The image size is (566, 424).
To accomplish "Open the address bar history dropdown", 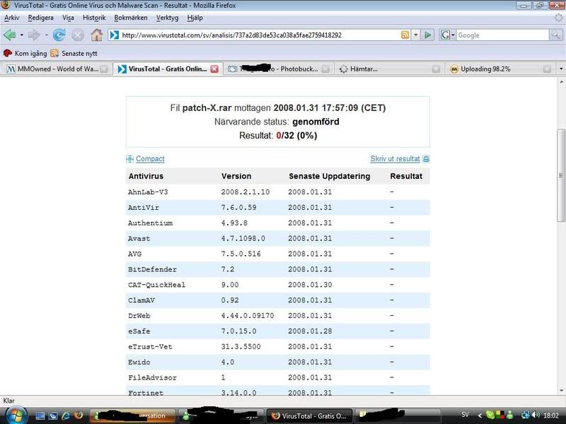I will (416, 35).
